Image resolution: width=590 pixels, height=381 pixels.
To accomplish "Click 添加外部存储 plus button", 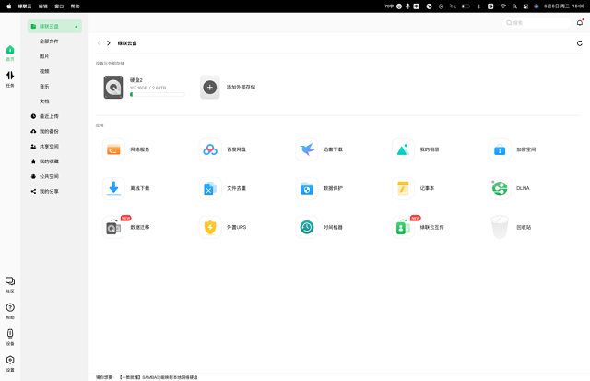I will point(210,88).
